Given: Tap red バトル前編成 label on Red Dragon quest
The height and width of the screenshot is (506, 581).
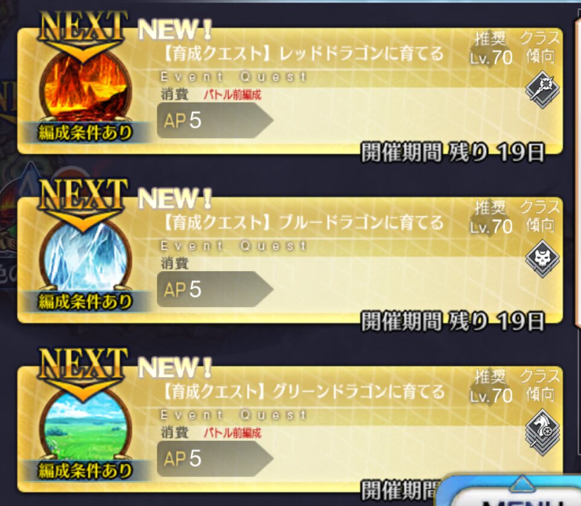Looking at the screenshot, I should (x=232, y=95).
